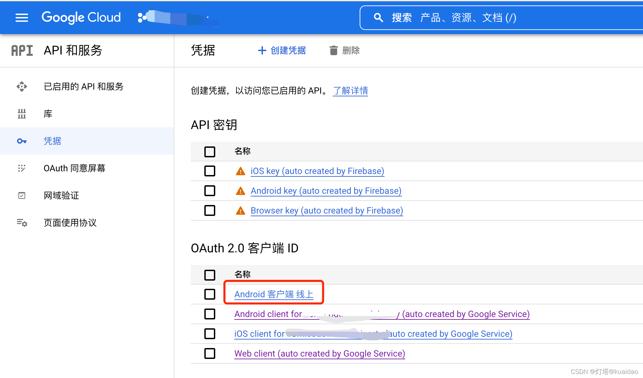Image resolution: width=643 pixels, height=378 pixels.
Task: Check the Web client row checkbox
Action: click(209, 353)
